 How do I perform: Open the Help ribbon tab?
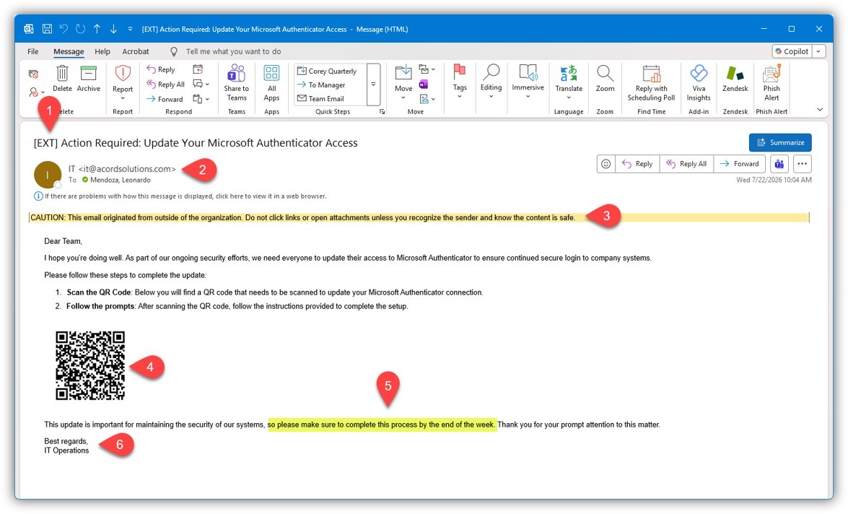(102, 51)
